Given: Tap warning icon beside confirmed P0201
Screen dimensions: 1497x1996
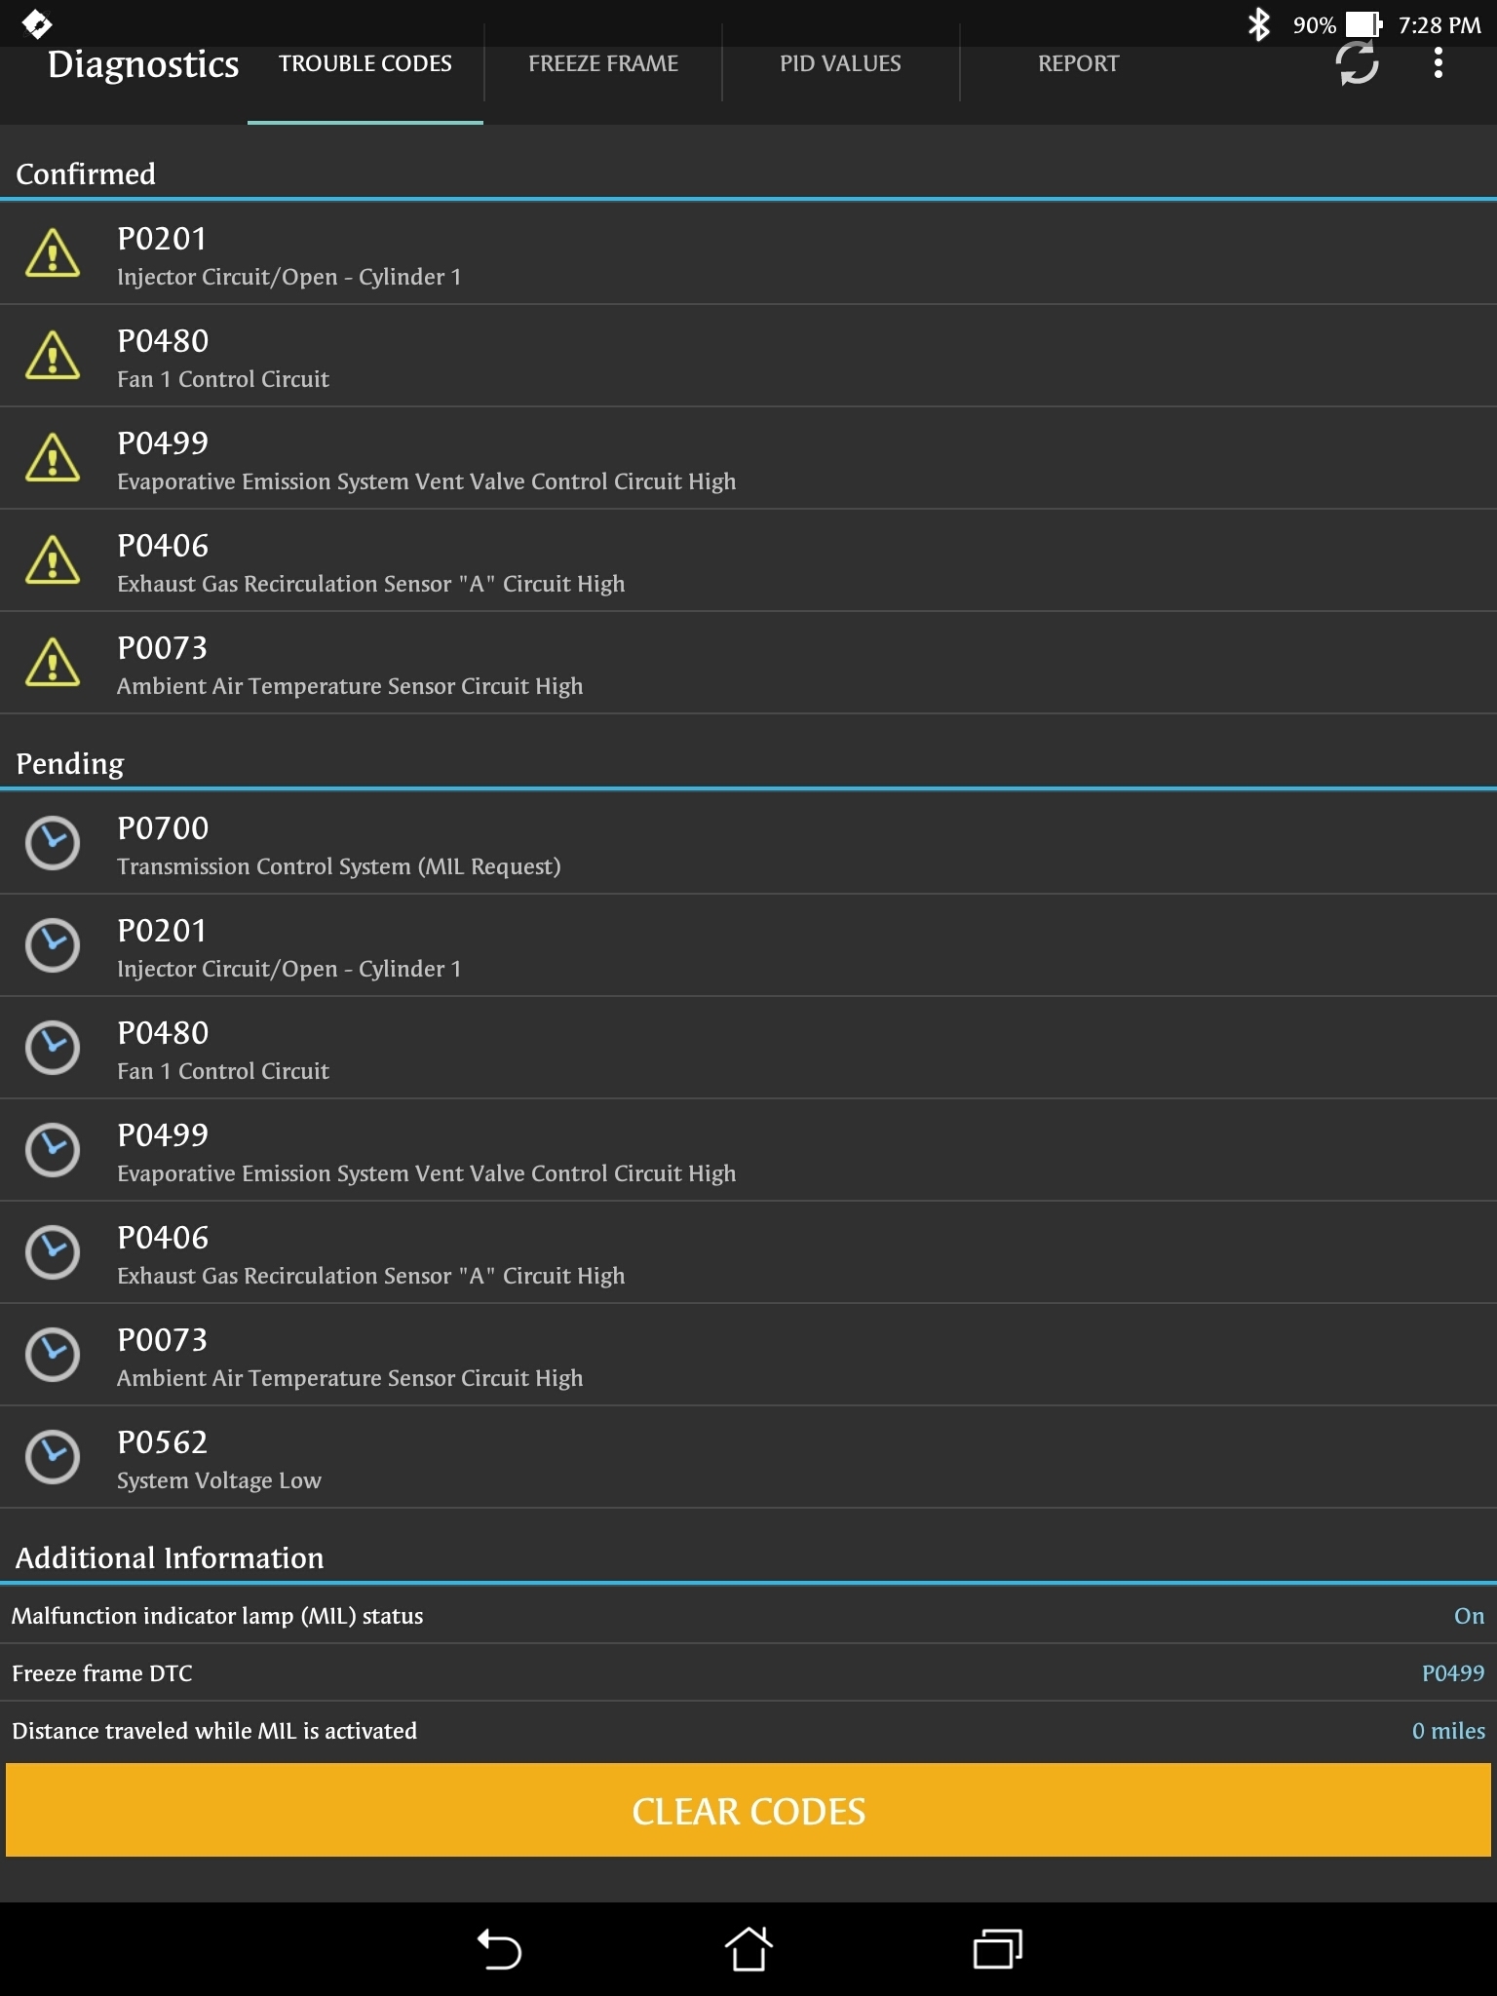Looking at the screenshot, I should click(x=53, y=254).
